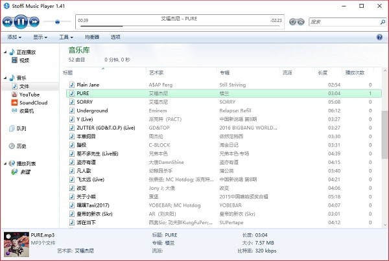
Task: Skip to the next track
Action: (x=35, y=21)
